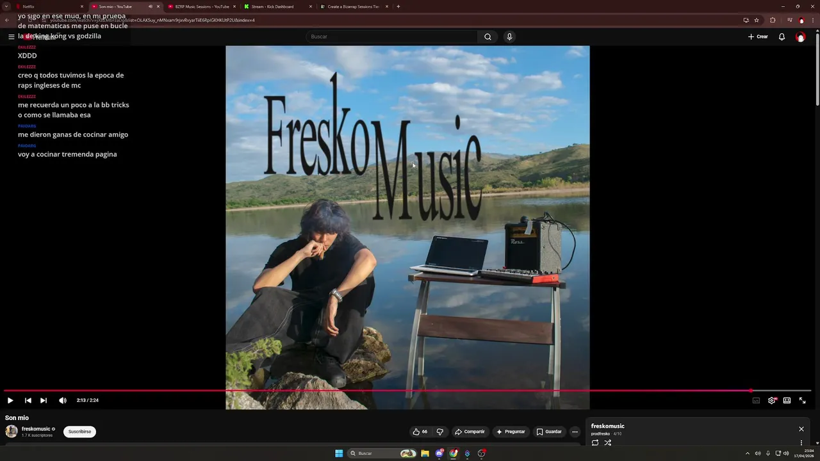Click the video title Son mio
Image resolution: width=820 pixels, height=461 pixels.
[17, 417]
